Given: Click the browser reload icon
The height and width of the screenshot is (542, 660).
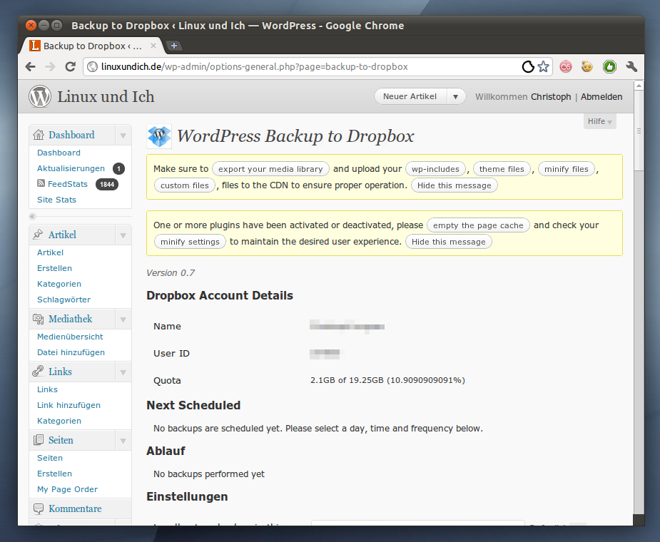Looking at the screenshot, I should click(x=70, y=67).
